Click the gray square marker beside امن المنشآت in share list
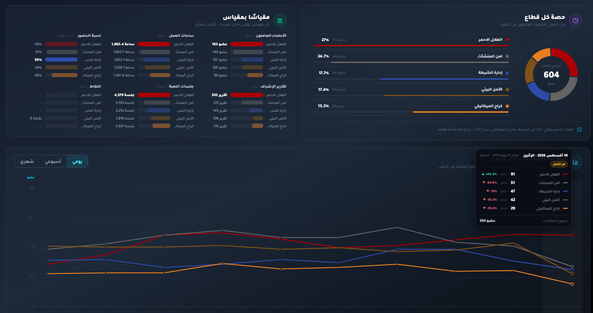The image size is (593, 313). pos(507,56)
